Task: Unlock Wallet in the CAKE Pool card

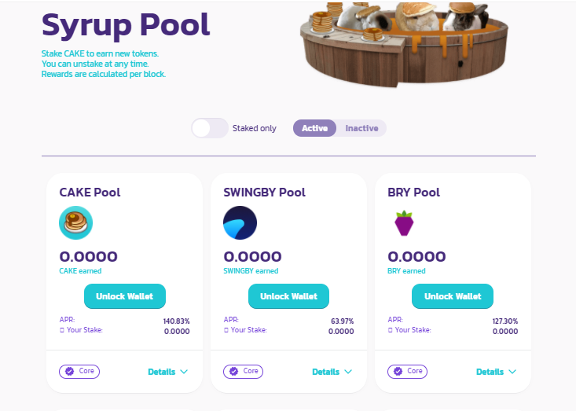Action: [x=124, y=296]
